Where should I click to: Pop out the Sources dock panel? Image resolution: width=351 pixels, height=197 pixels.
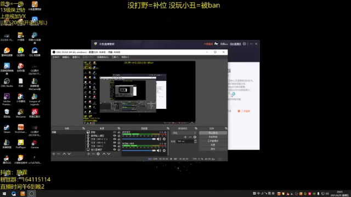tap(119, 129)
